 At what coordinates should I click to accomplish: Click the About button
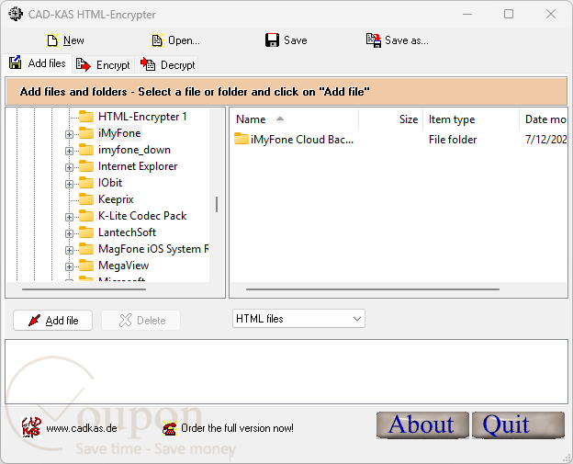pyautogui.click(x=422, y=424)
